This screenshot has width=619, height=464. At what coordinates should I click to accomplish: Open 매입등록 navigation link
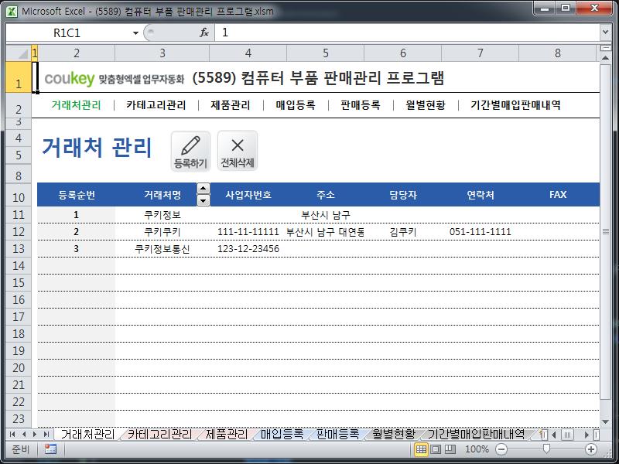[296, 105]
